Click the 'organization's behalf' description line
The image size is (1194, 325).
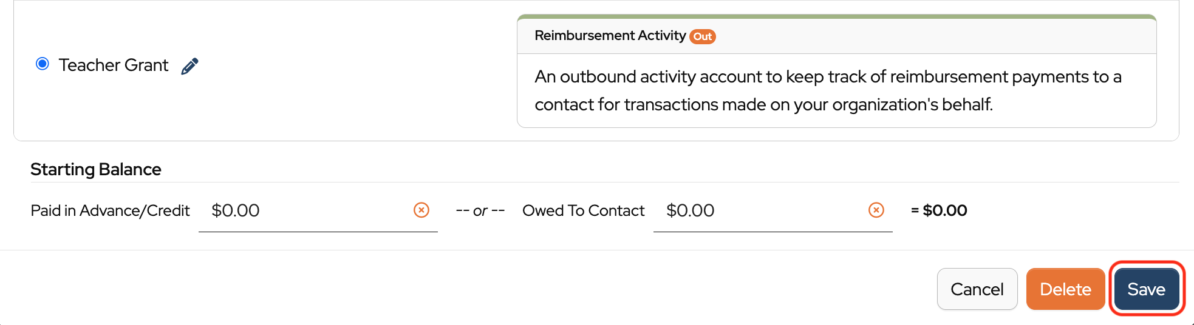click(x=763, y=105)
